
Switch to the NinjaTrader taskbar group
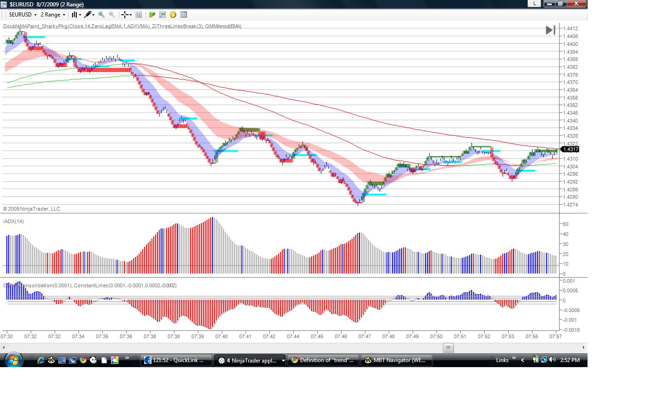click(x=250, y=360)
